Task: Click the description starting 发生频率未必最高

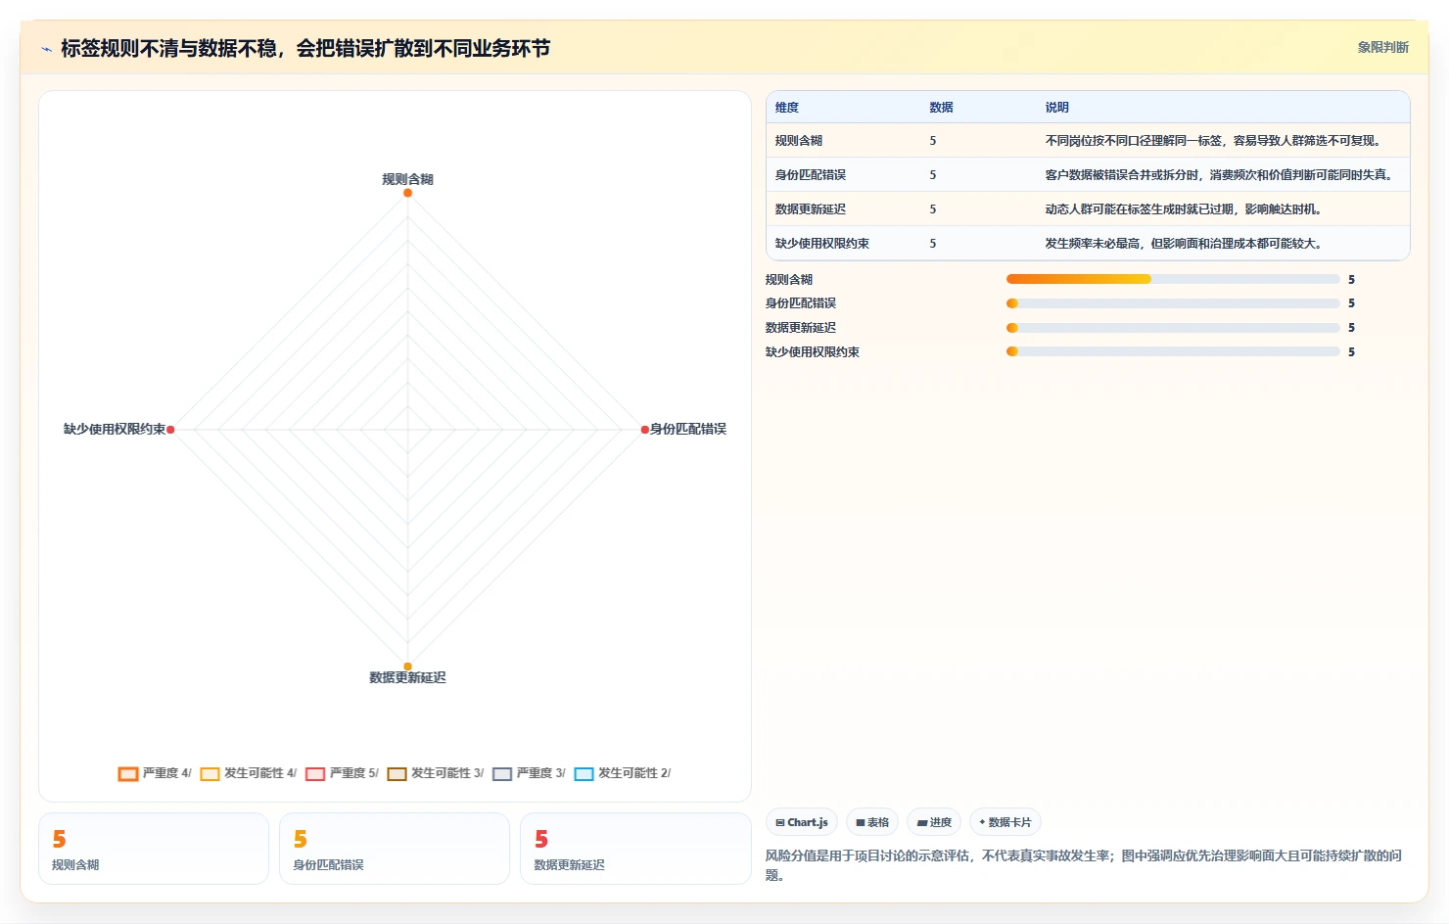Action: [x=1186, y=244]
